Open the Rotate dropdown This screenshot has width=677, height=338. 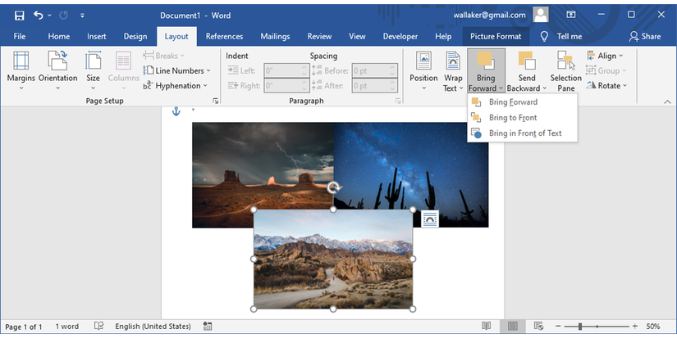pos(606,86)
